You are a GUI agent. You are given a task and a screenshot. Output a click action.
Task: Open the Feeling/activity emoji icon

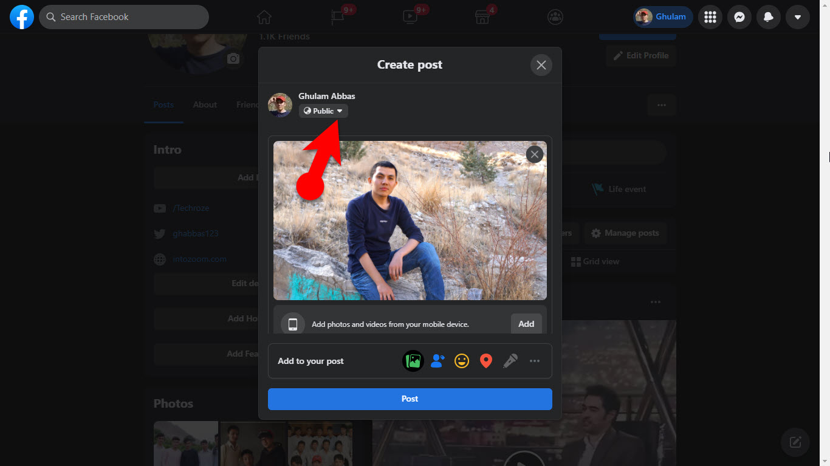462,361
